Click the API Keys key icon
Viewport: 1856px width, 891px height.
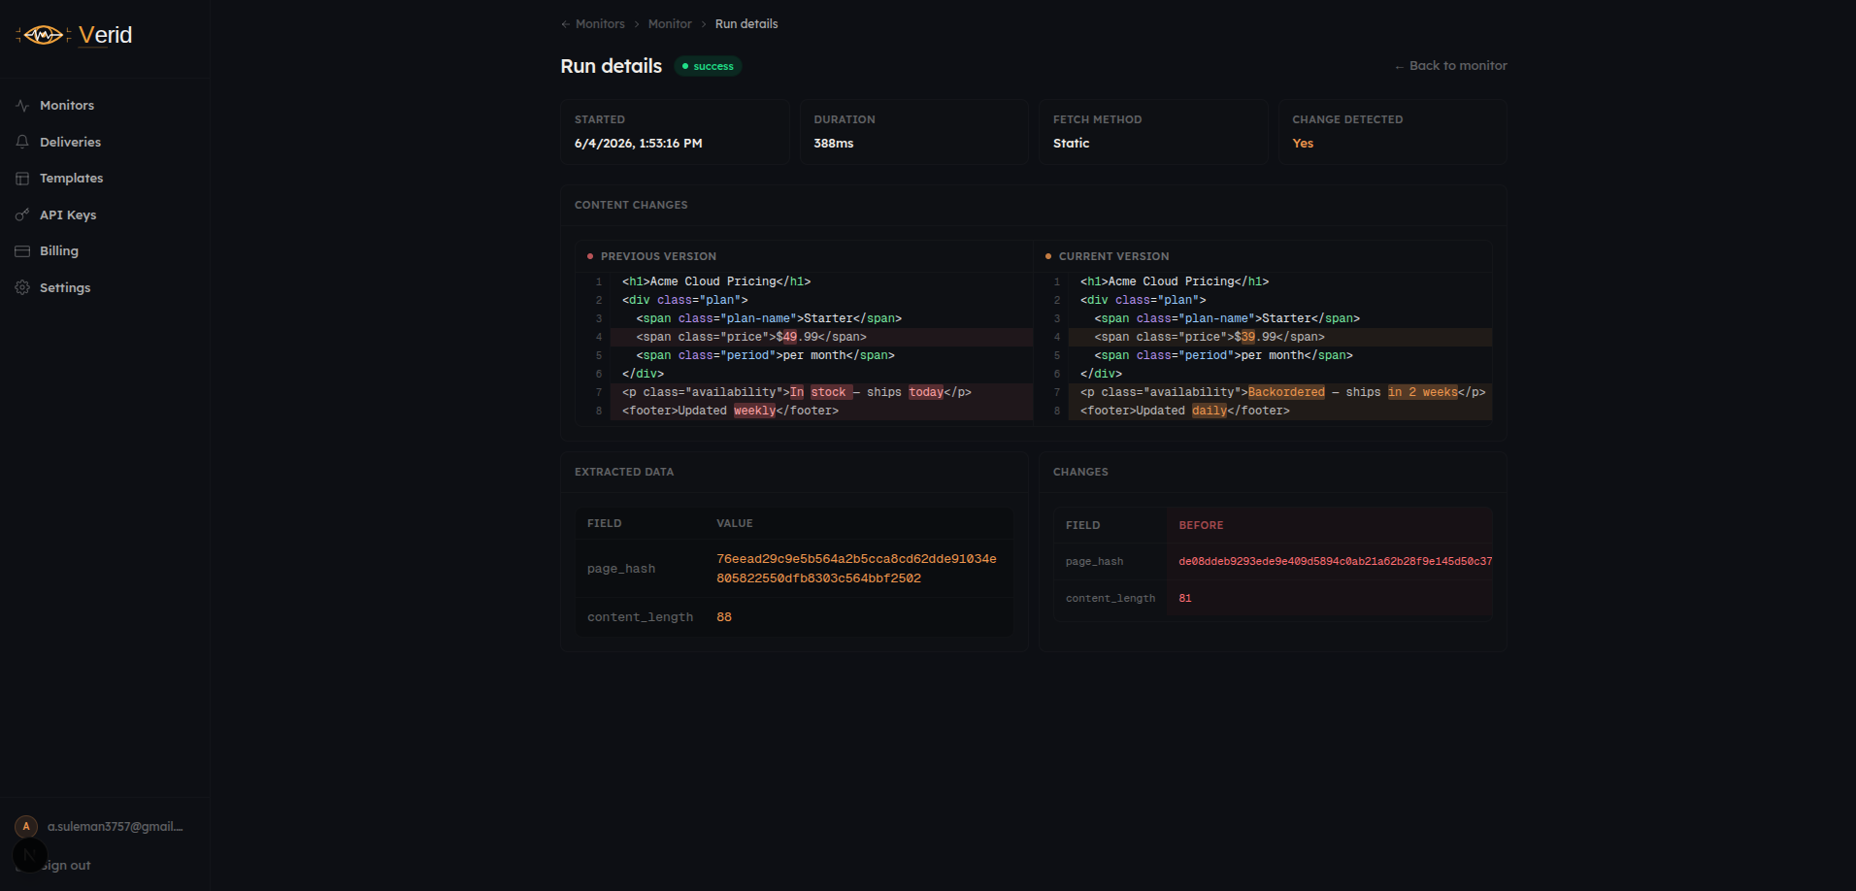click(22, 214)
